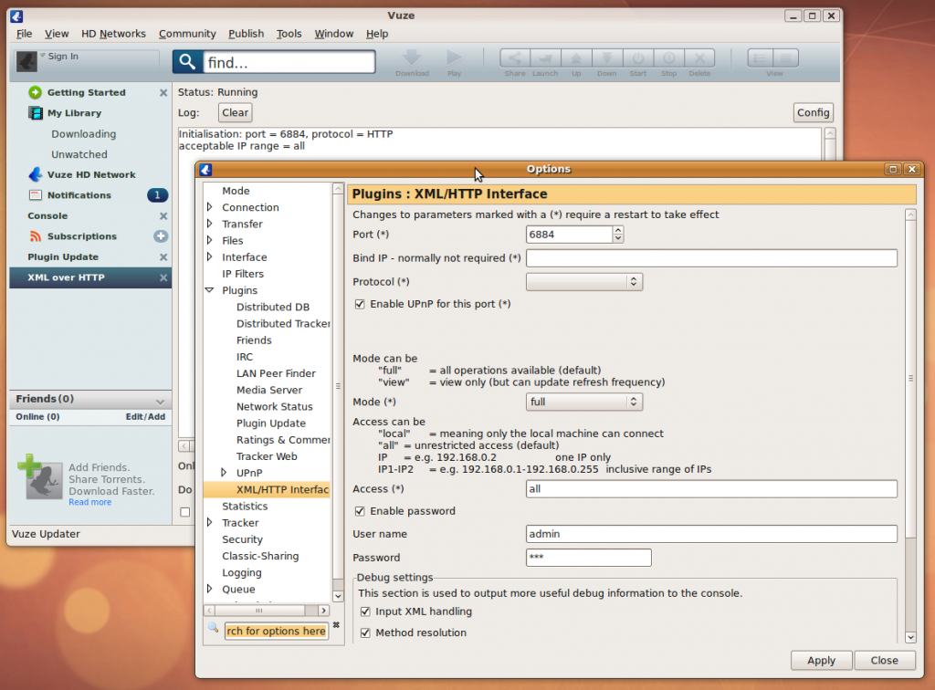Toggle the Enable password checkbox
Image resolution: width=935 pixels, height=690 pixels.
pos(360,511)
